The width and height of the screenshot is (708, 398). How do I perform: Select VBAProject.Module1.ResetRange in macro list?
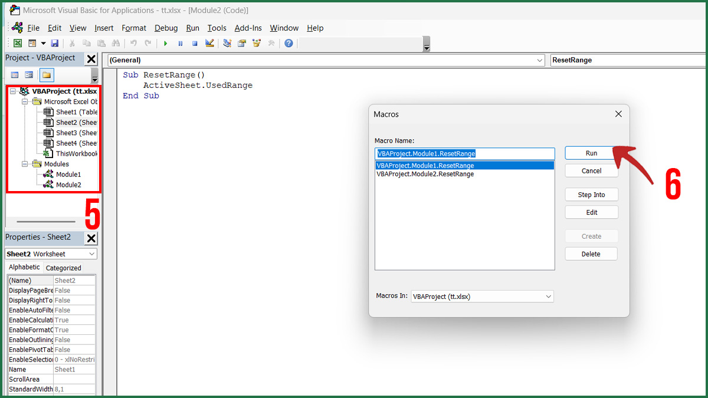(465, 166)
